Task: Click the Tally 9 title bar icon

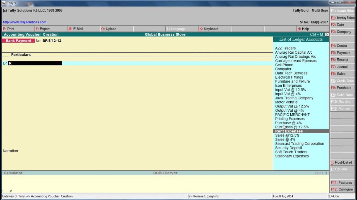Action: tap(4, 3)
